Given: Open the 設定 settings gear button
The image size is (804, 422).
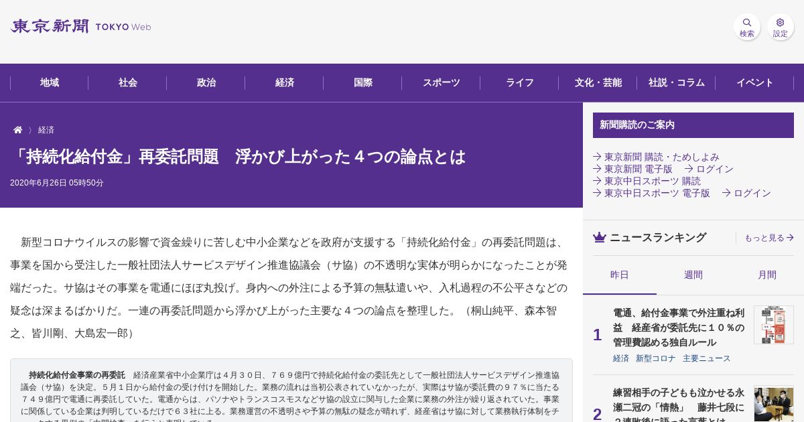Looking at the screenshot, I should click(781, 27).
